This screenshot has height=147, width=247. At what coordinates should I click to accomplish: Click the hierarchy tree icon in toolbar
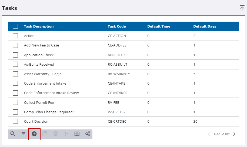click(66, 134)
